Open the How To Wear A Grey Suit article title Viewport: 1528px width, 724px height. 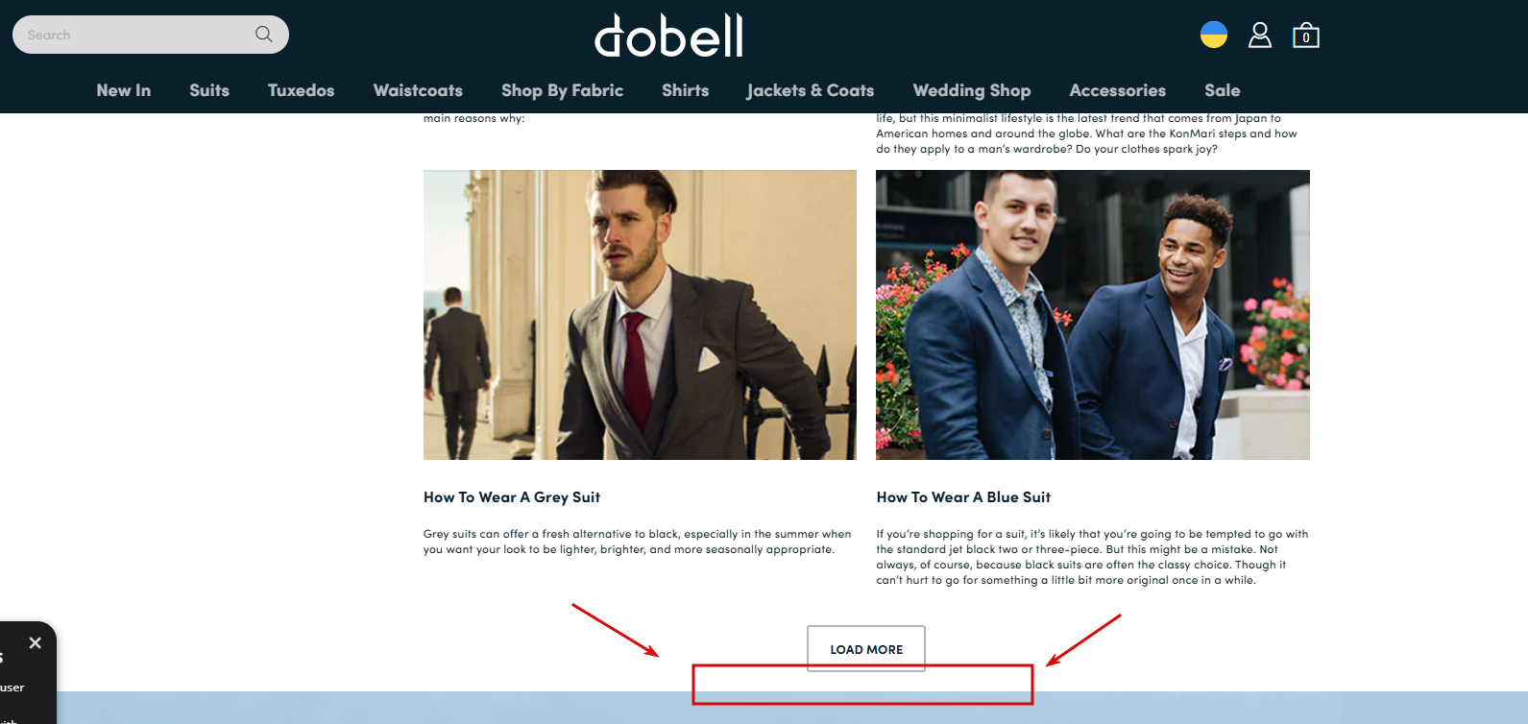click(x=512, y=497)
